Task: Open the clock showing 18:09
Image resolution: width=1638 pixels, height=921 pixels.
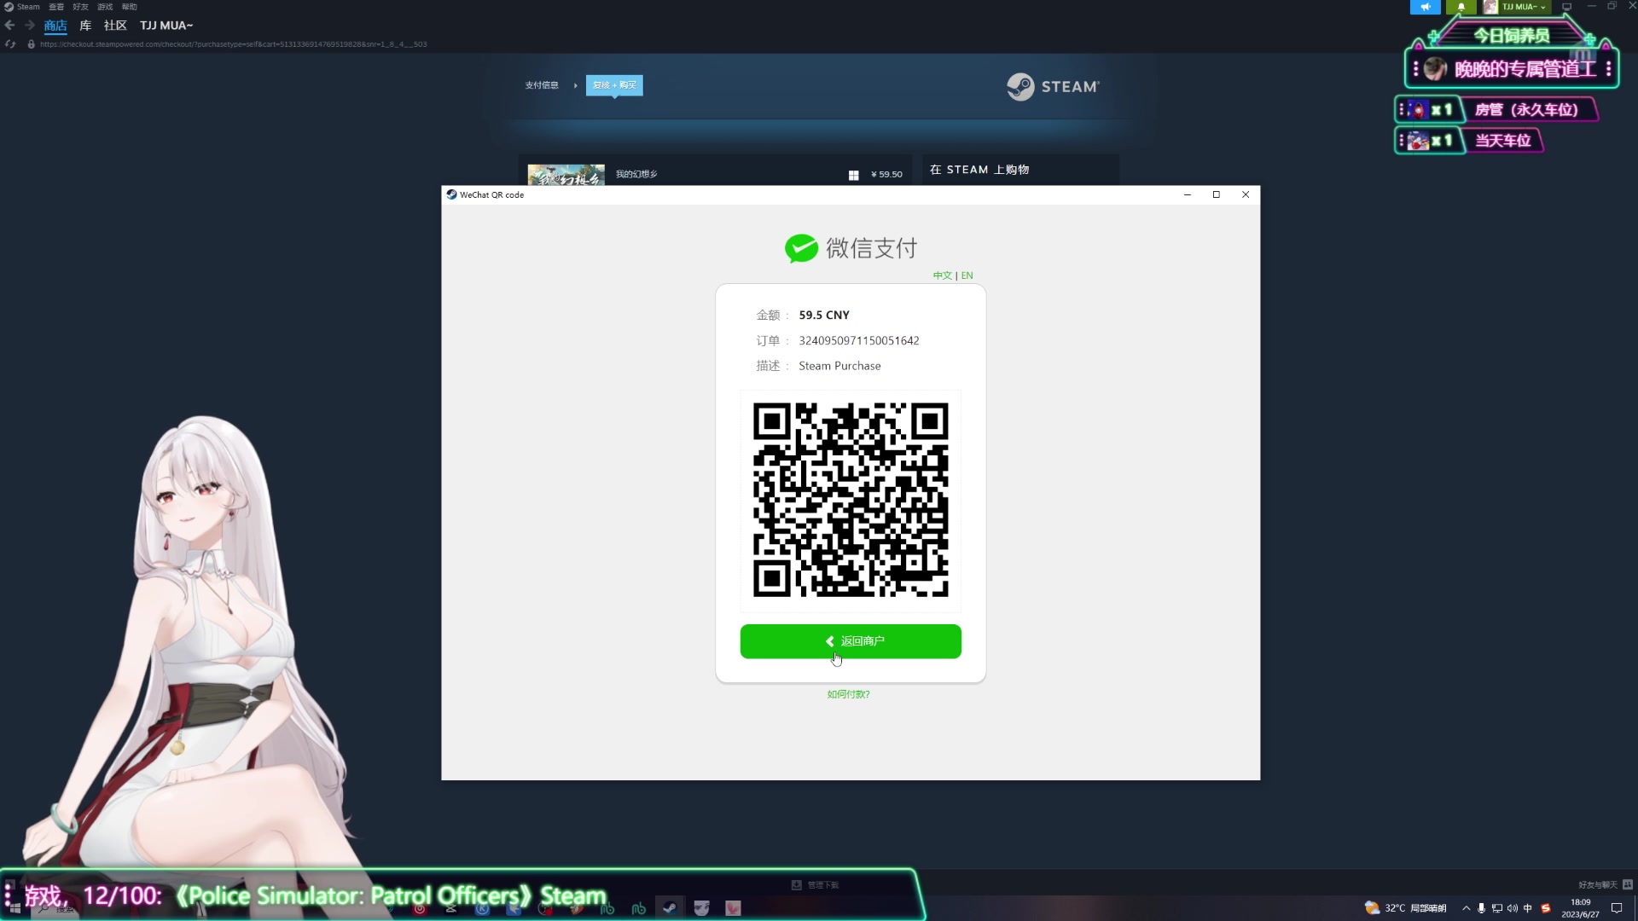Action: pos(1581,908)
